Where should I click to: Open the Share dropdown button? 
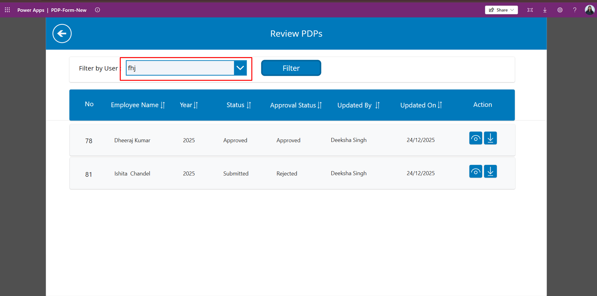[501, 10]
